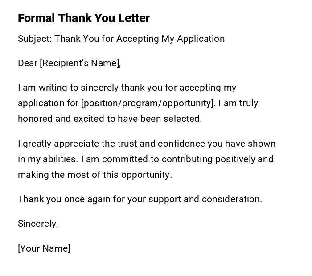The width and height of the screenshot is (312, 276).
Task: Select the [Your Name] signature placeholder
Action: (44, 248)
